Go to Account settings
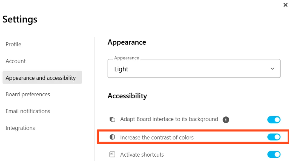Viewport: 289px width, 161px height. click(x=16, y=61)
